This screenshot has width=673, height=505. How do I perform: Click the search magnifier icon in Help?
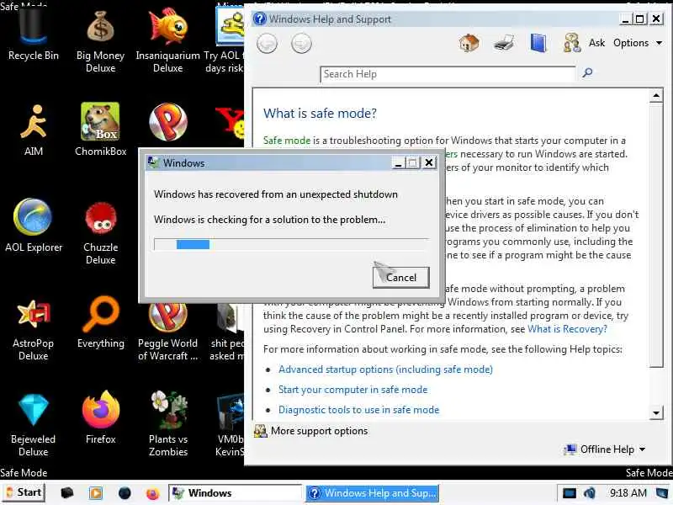(587, 73)
